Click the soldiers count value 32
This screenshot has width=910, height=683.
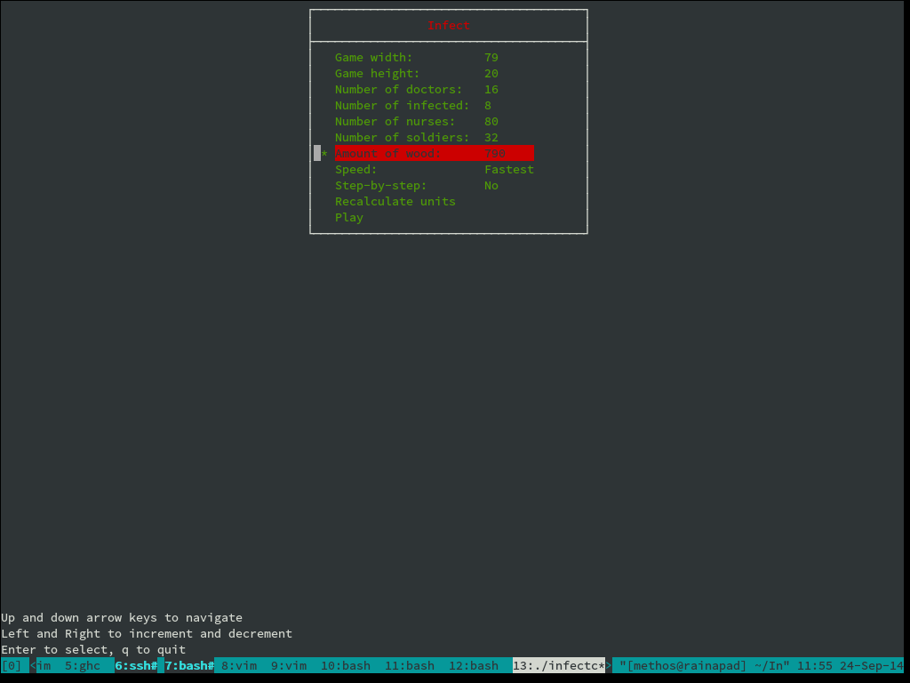point(491,138)
